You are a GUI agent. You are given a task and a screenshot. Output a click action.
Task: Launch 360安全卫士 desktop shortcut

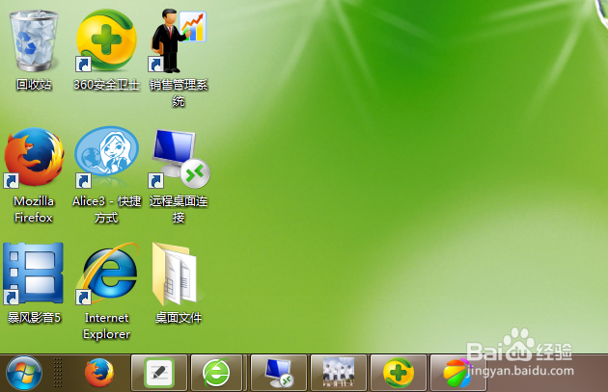click(x=106, y=40)
